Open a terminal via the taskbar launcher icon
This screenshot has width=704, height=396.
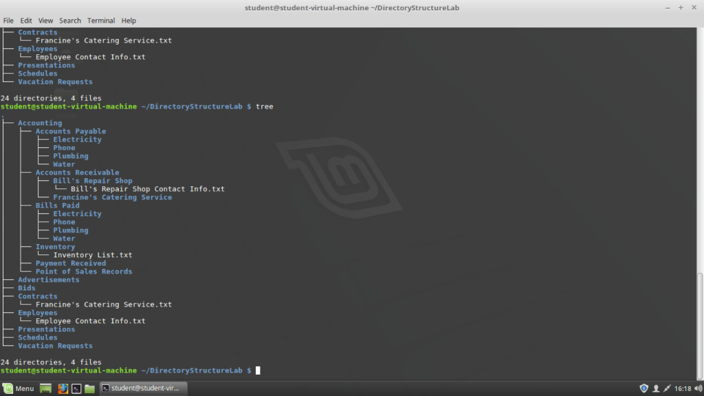click(x=76, y=388)
